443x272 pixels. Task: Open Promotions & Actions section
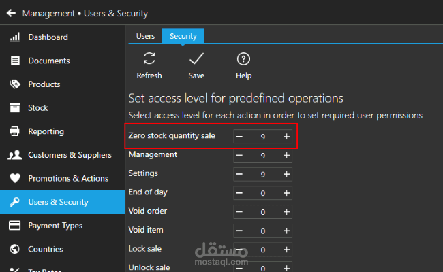click(67, 178)
